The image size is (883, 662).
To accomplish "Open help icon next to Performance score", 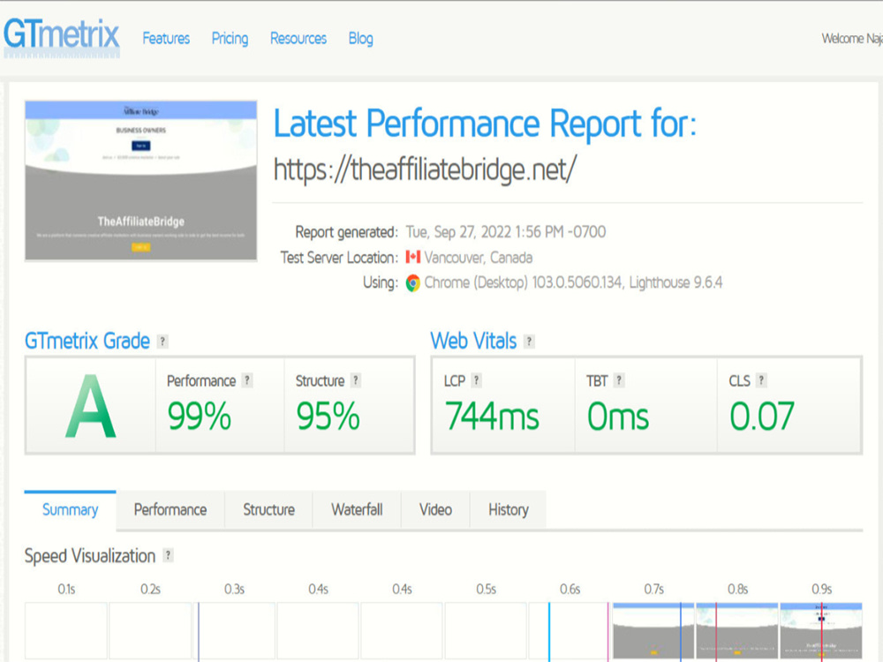I will [246, 380].
